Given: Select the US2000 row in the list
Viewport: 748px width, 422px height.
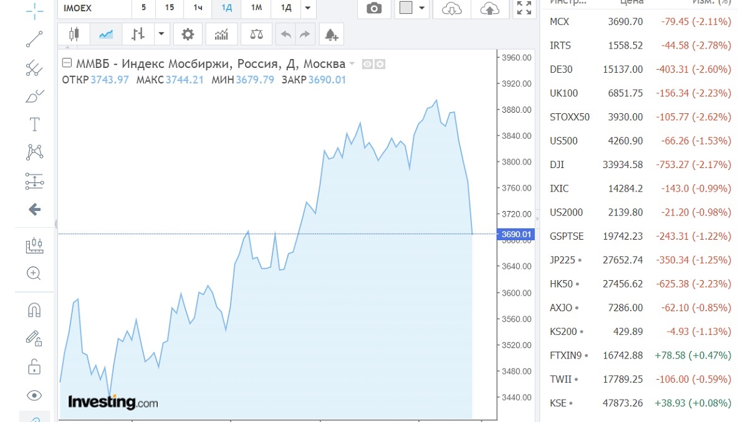Looking at the screenshot, I should click(640, 212).
